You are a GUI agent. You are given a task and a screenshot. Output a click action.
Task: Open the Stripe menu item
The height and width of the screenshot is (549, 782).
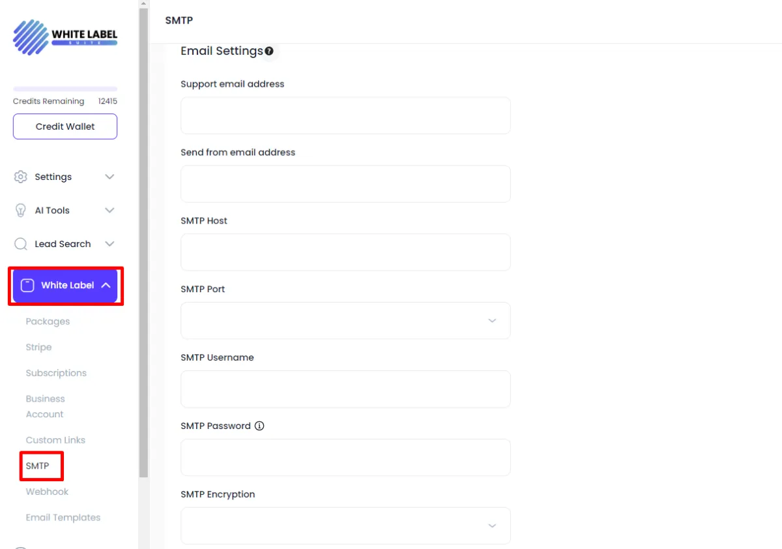(x=38, y=348)
